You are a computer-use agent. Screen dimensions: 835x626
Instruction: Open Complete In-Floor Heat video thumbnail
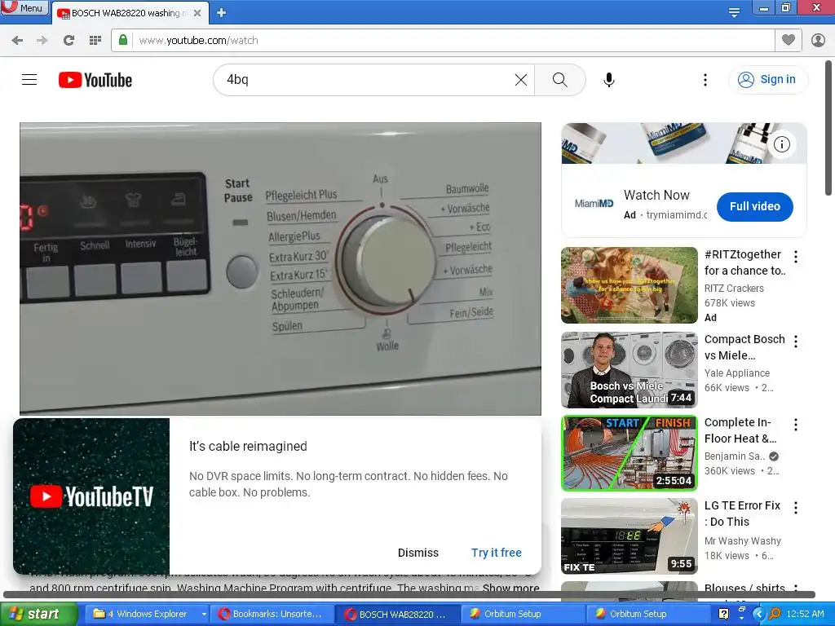(629, 453)
